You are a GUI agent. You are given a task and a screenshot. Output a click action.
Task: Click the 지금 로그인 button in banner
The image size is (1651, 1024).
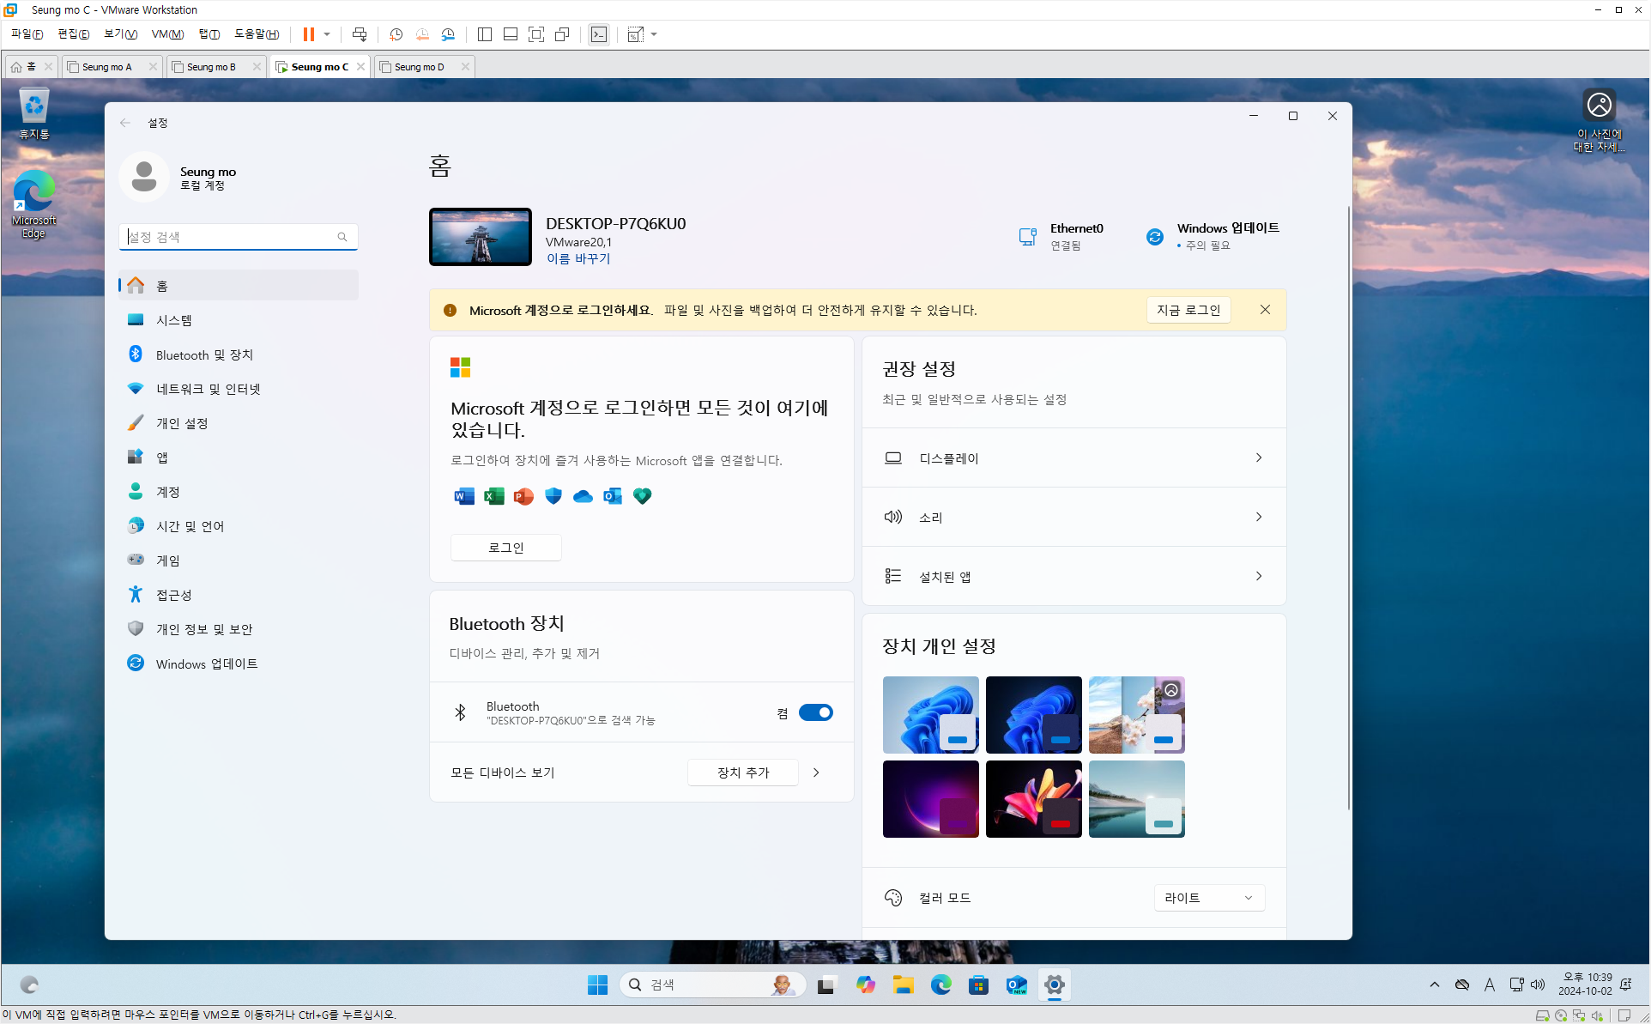[x=1188, y=310]
